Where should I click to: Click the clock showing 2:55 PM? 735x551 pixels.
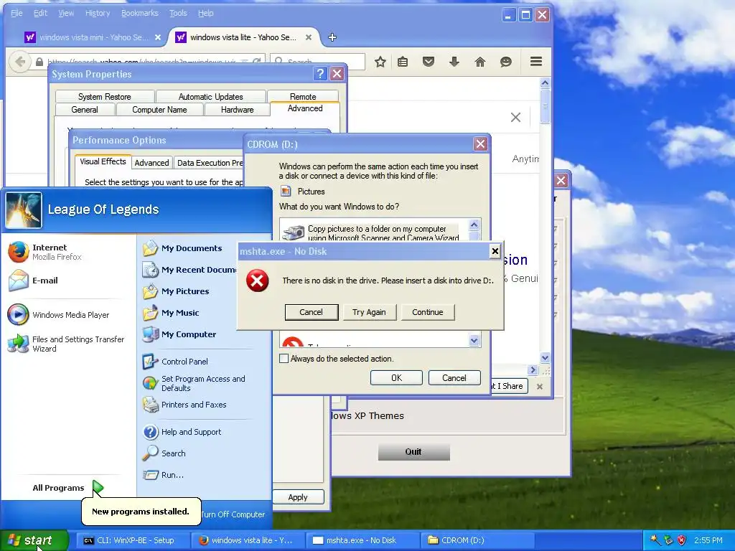pos(708,540)
